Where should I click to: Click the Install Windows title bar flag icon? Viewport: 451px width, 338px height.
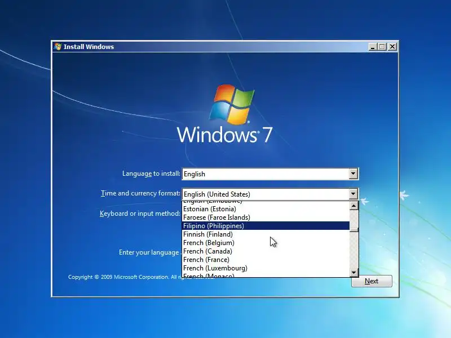click(58, 47)
